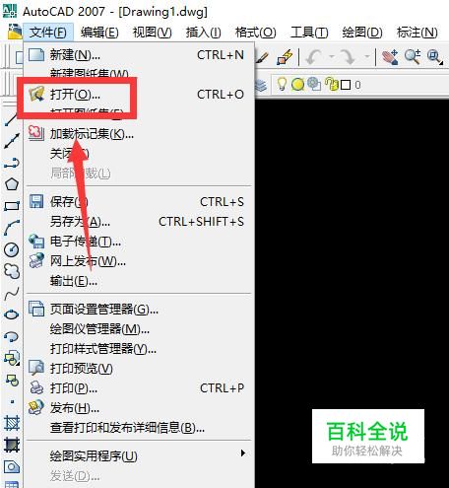Toggle the layer freeze sun icon

pos(298,85)
